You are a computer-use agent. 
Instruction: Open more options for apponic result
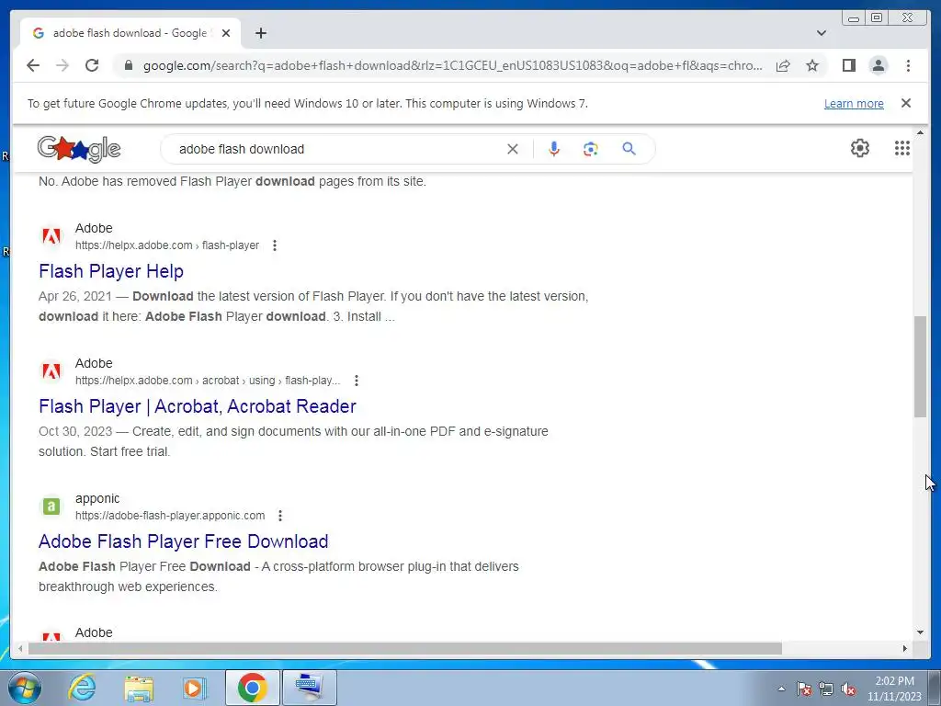point(280,516)
